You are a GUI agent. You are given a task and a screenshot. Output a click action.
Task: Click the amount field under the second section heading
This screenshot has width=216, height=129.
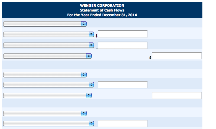[x=123, y=85]
